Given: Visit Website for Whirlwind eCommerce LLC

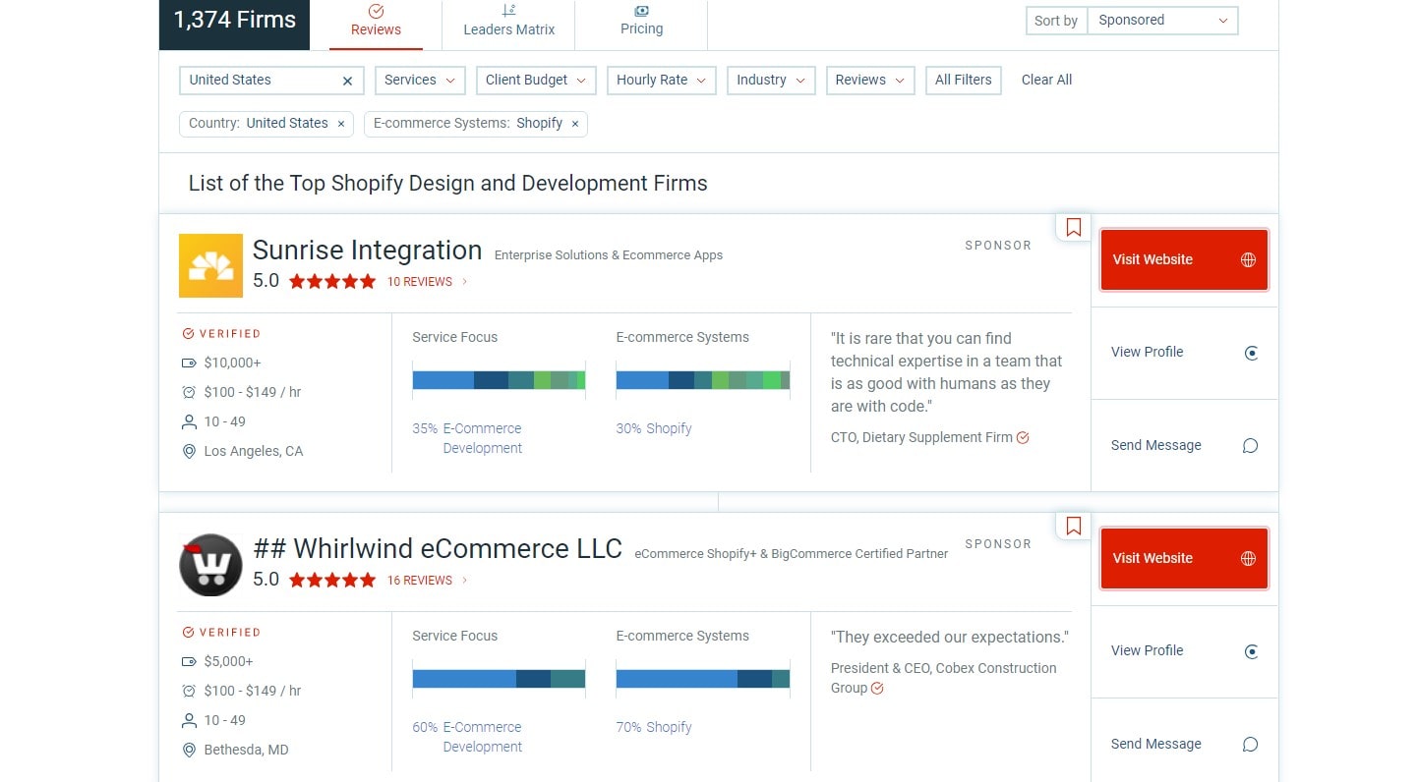Looking at the screenshot, I should (x=1184, y=558).
